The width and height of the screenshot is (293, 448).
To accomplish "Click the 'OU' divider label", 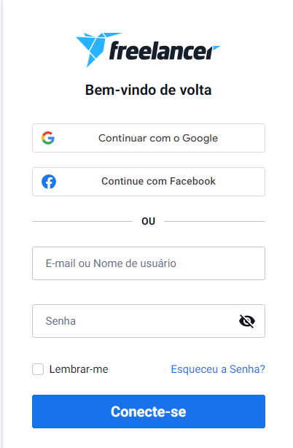I will pos(149,221).
